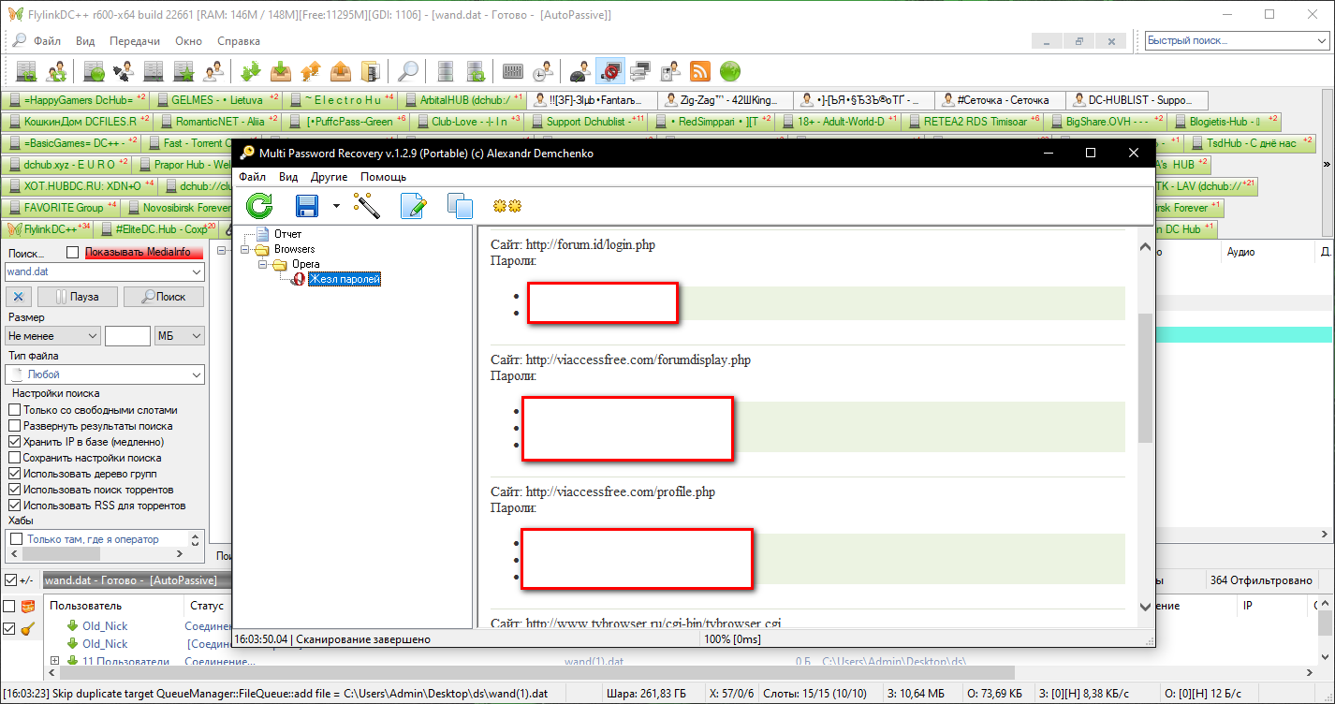The width and height of the screenshot is (1335, 704).
Task: Open the "Тип файла" dropdown
Action: tap(104, 374)
